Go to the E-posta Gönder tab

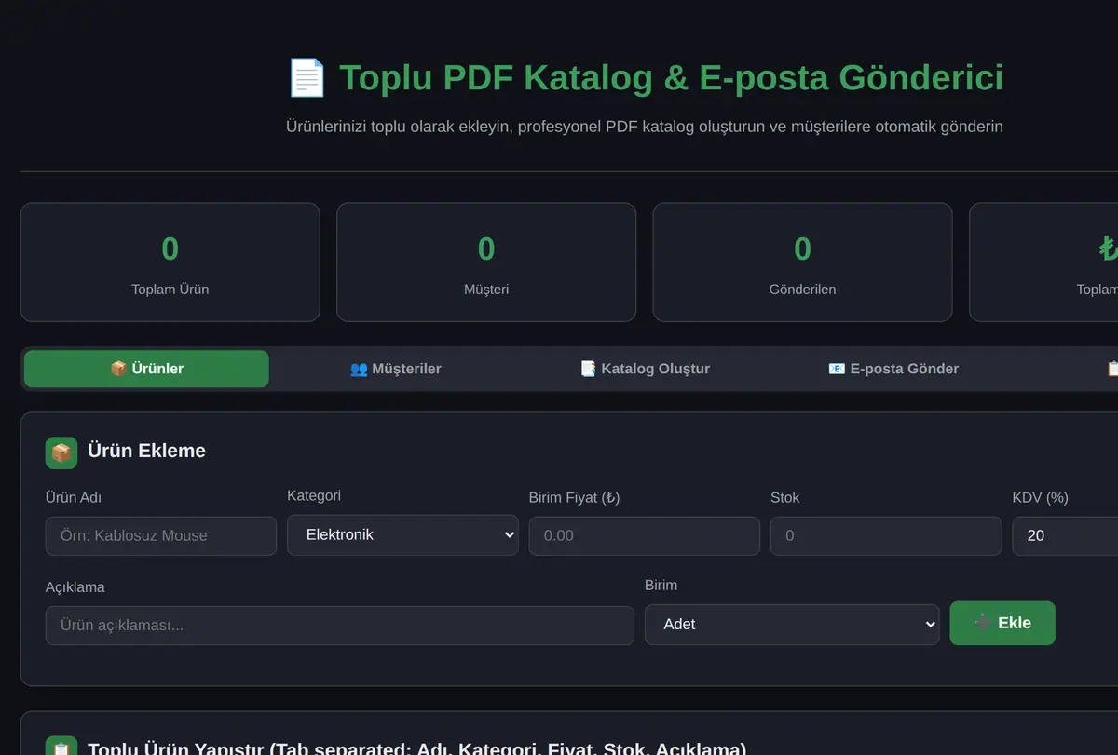[x=893, y=369]
